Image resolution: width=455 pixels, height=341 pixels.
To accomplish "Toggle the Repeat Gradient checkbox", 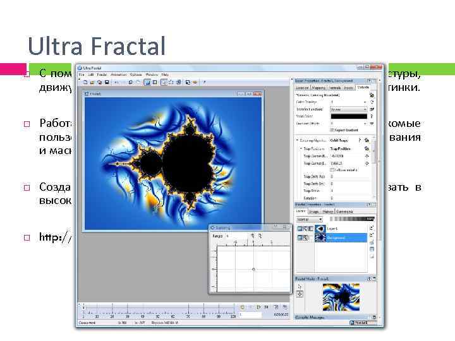I will point(332,130).
